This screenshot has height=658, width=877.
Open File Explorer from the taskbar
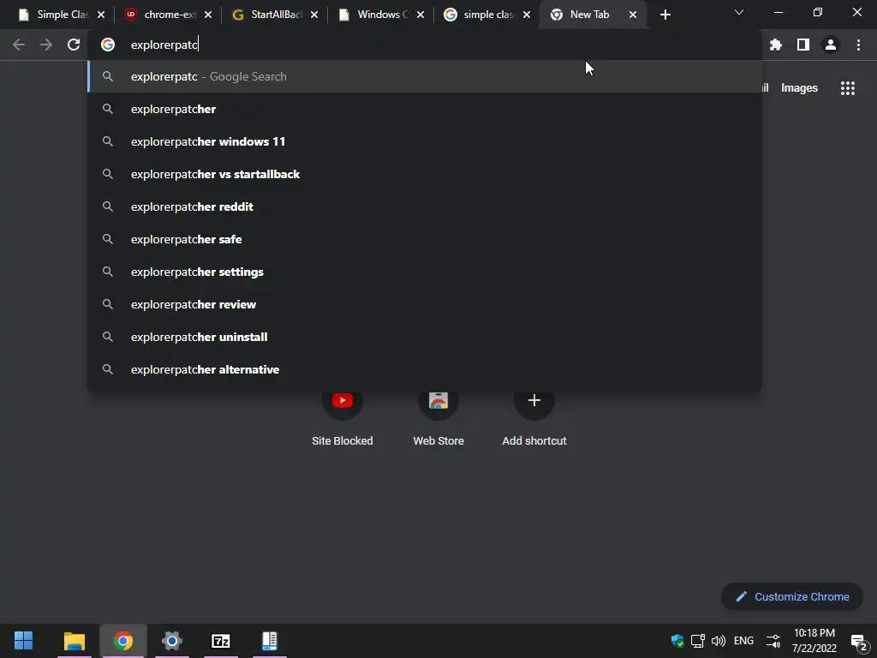[74, 641]
